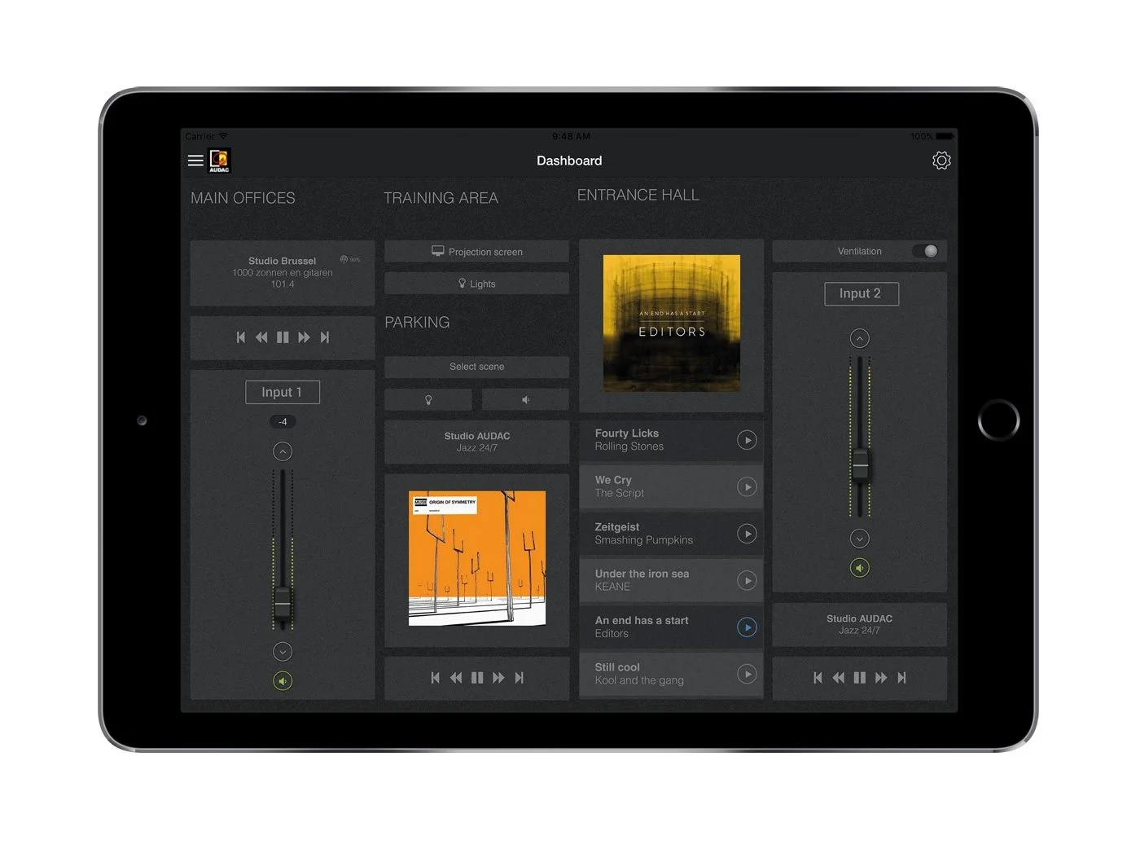Mute Input 1 with green speaker icon
The width and height of the screenshot is (1140, 858).
[x=283, y=681]
